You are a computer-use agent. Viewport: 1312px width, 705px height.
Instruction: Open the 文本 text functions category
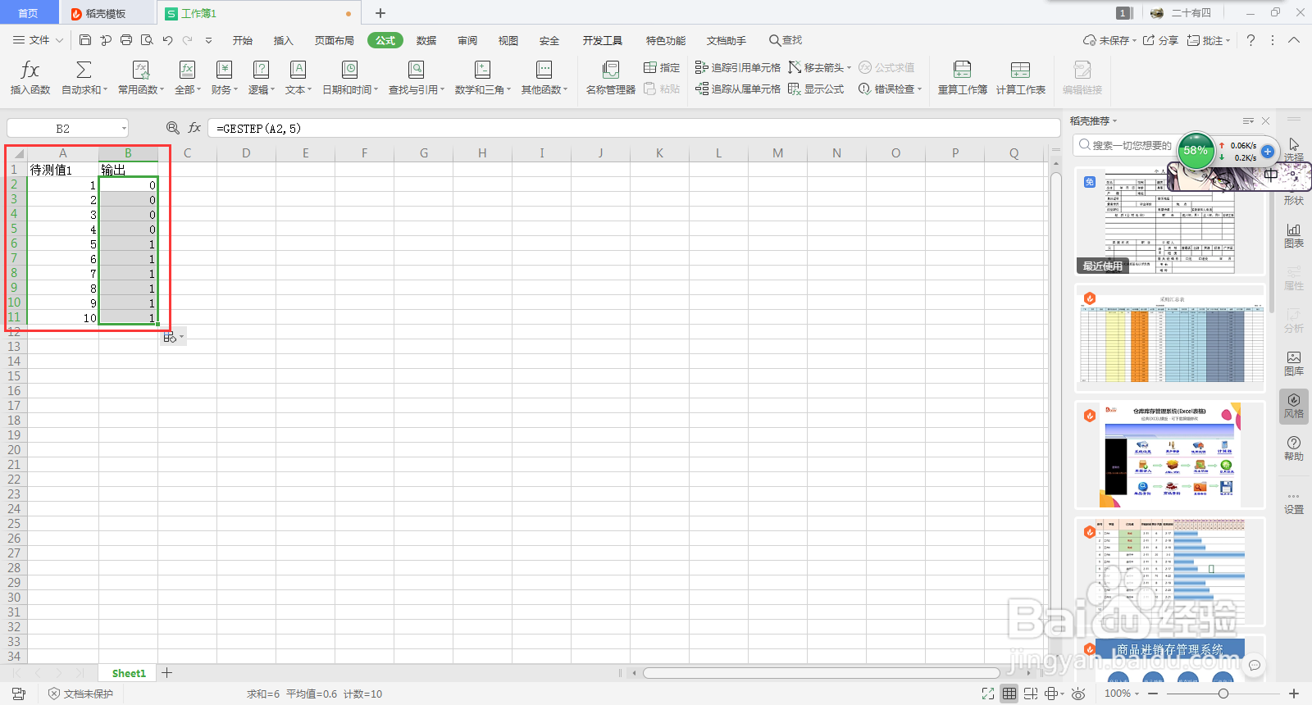click(298, 78)
